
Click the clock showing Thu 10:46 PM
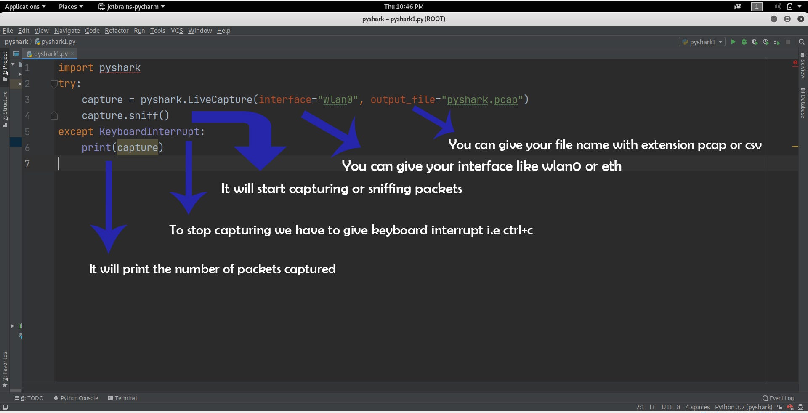(404, 6)
